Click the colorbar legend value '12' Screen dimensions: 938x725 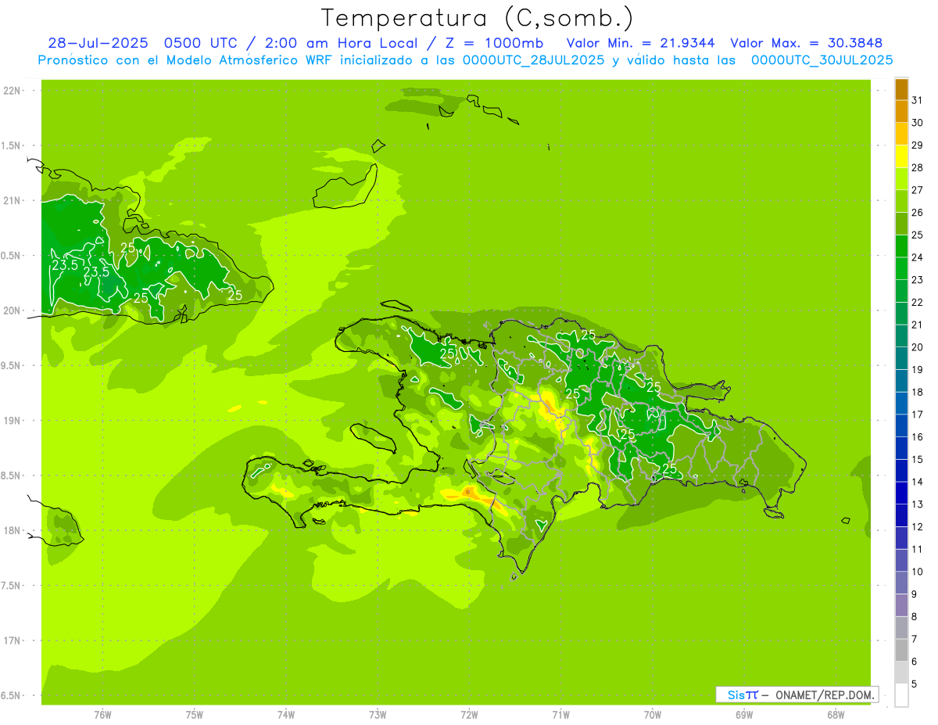tap(917, 526)
